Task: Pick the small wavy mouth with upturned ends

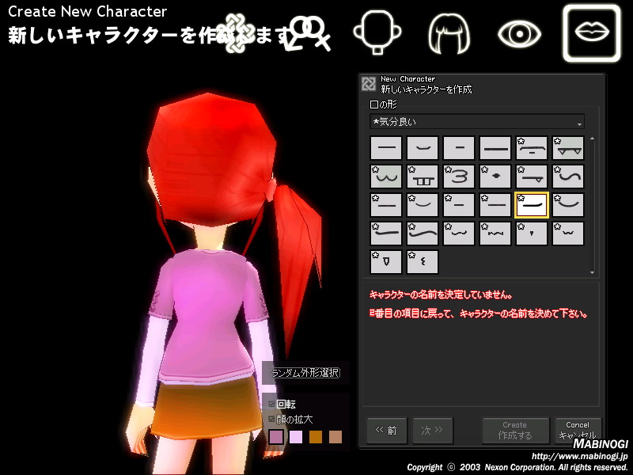Action: point(459,234)
